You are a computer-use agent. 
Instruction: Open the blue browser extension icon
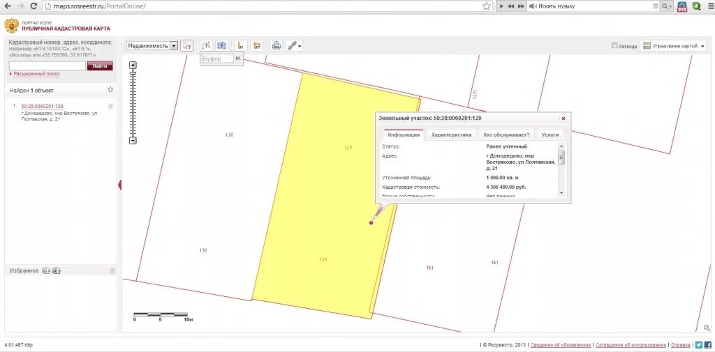click(x=682, y=6)
